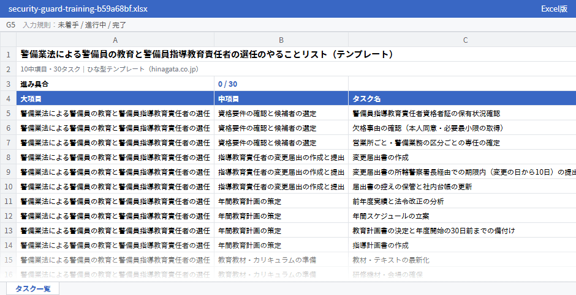Screen dimensions: 576x295
Task: Click the security-guard-training-b59a68bf.xlsx file name
Action: [x=78, y=9]
